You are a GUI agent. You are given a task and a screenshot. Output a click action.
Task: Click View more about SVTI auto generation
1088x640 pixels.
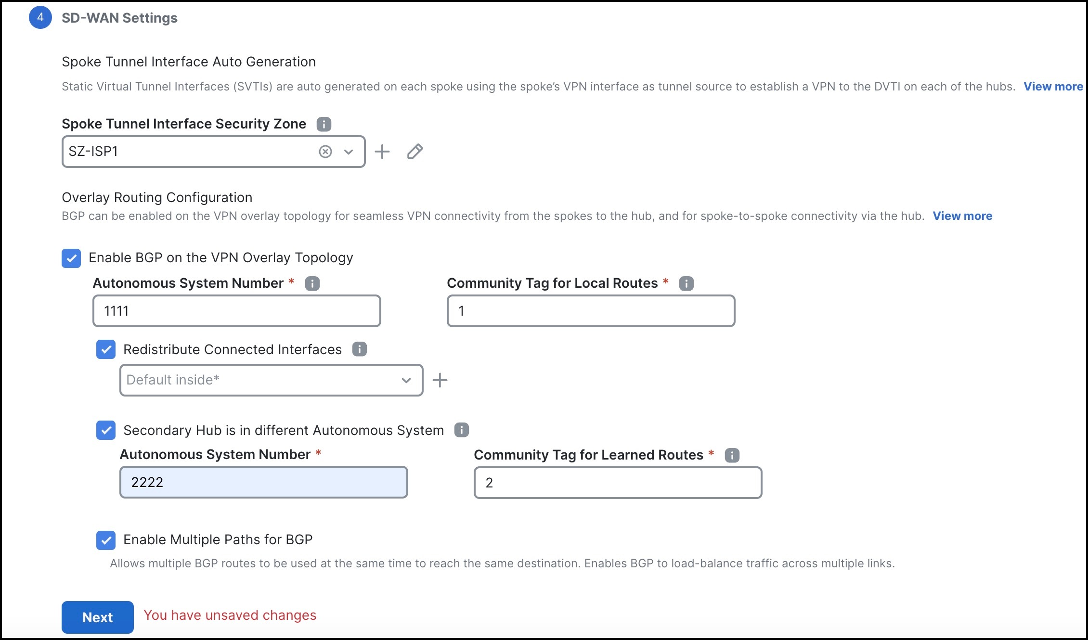tap(1053, 87)
